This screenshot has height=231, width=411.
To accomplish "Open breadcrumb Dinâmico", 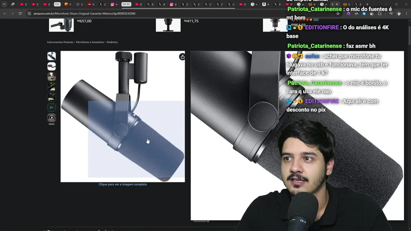I will pos(112,42).
